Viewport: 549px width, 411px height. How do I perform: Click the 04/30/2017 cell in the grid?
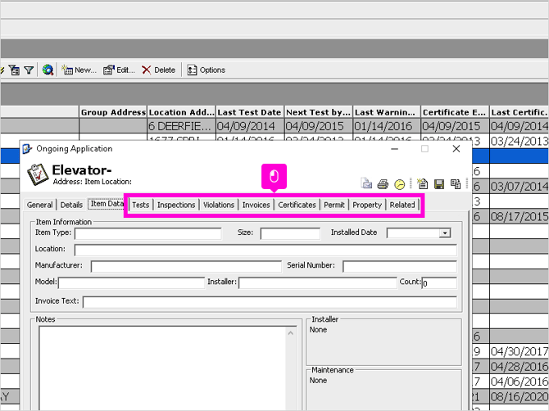tap(520, 351)
